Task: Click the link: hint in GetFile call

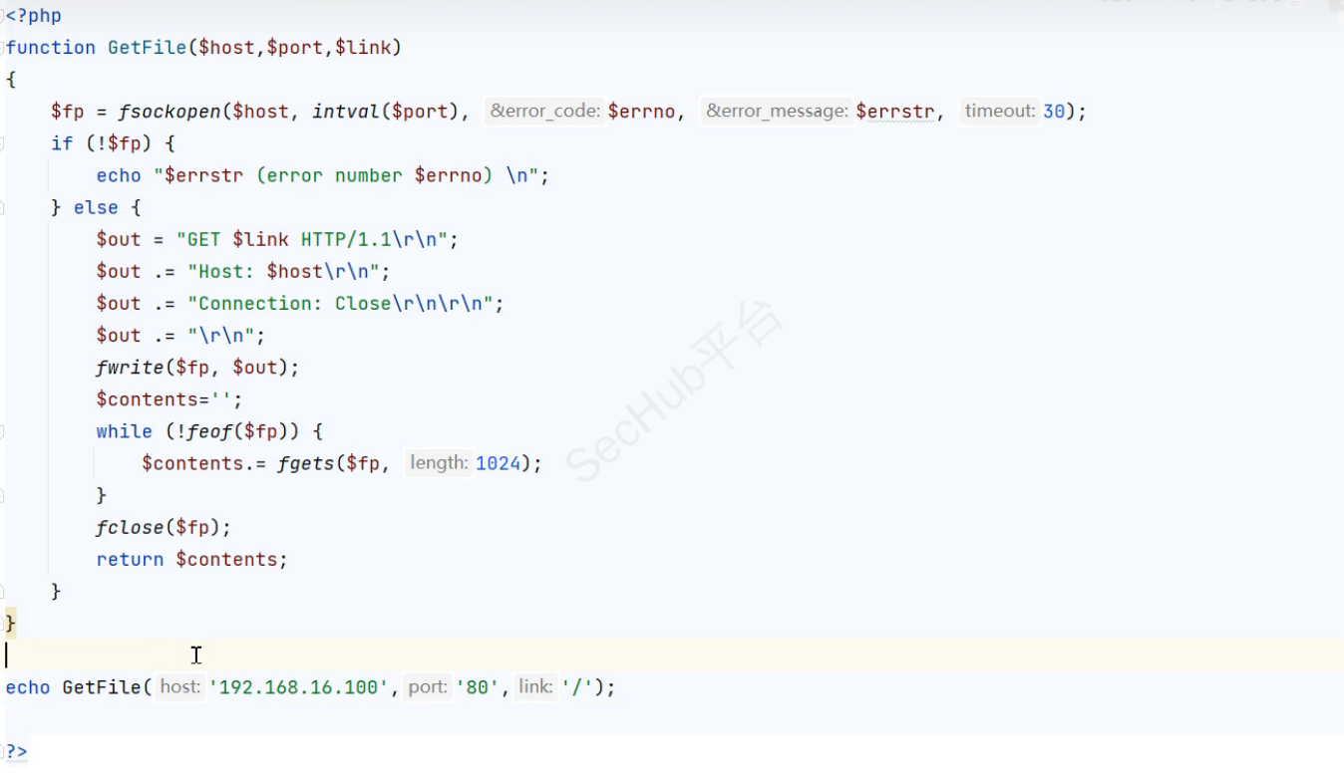Action: [x=535, y=687]
